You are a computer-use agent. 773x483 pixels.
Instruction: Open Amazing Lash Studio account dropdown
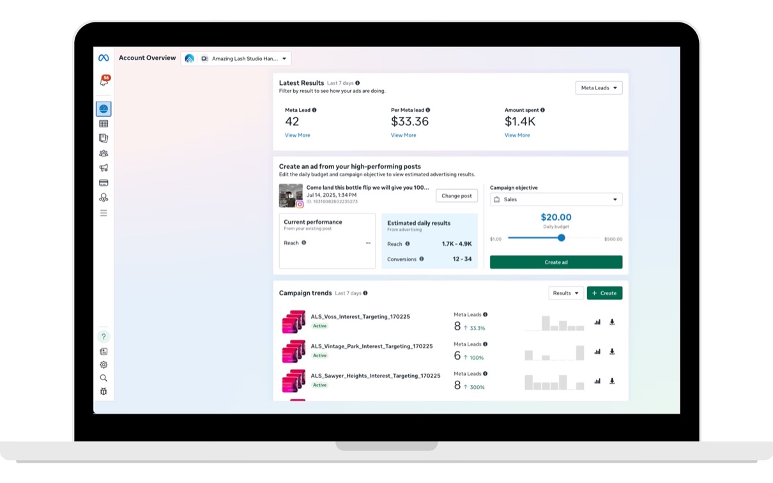pyautogui.click(x=236, y=59)
